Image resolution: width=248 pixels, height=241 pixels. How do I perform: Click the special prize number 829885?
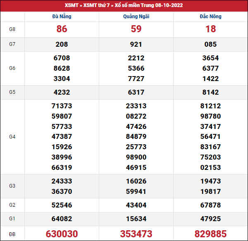point(210,234)
